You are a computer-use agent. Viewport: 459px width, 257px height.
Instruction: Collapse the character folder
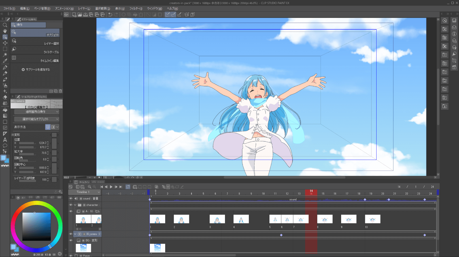[75, 205]
